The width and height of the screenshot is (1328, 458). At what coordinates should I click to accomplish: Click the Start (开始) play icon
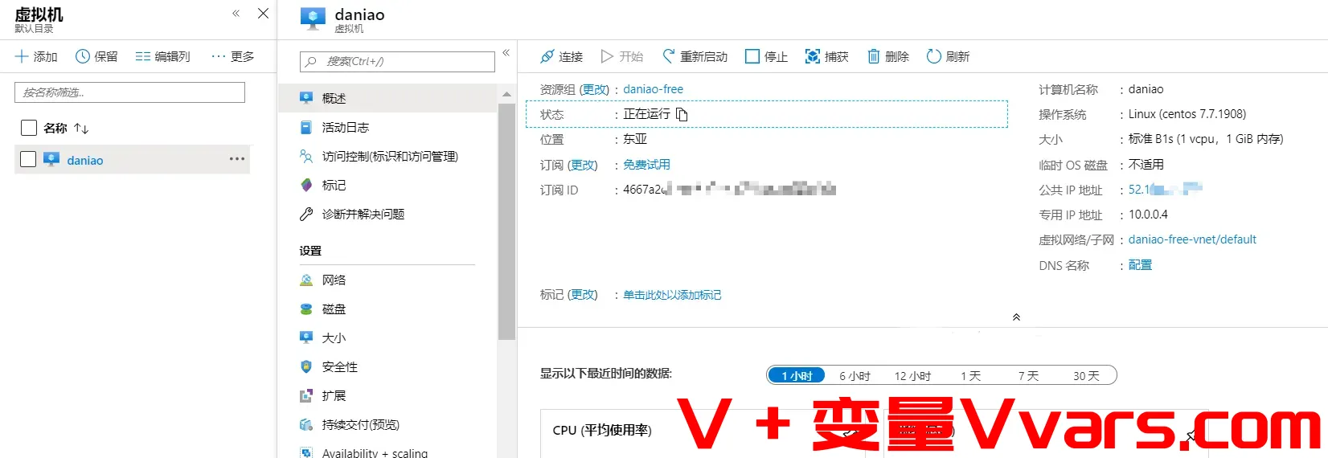(x=607, y=56)
